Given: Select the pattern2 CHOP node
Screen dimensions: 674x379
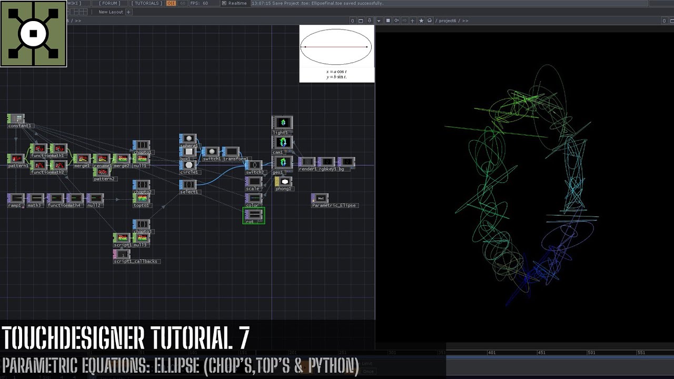Looking at the screenshot, I should [x=102, y=172].
